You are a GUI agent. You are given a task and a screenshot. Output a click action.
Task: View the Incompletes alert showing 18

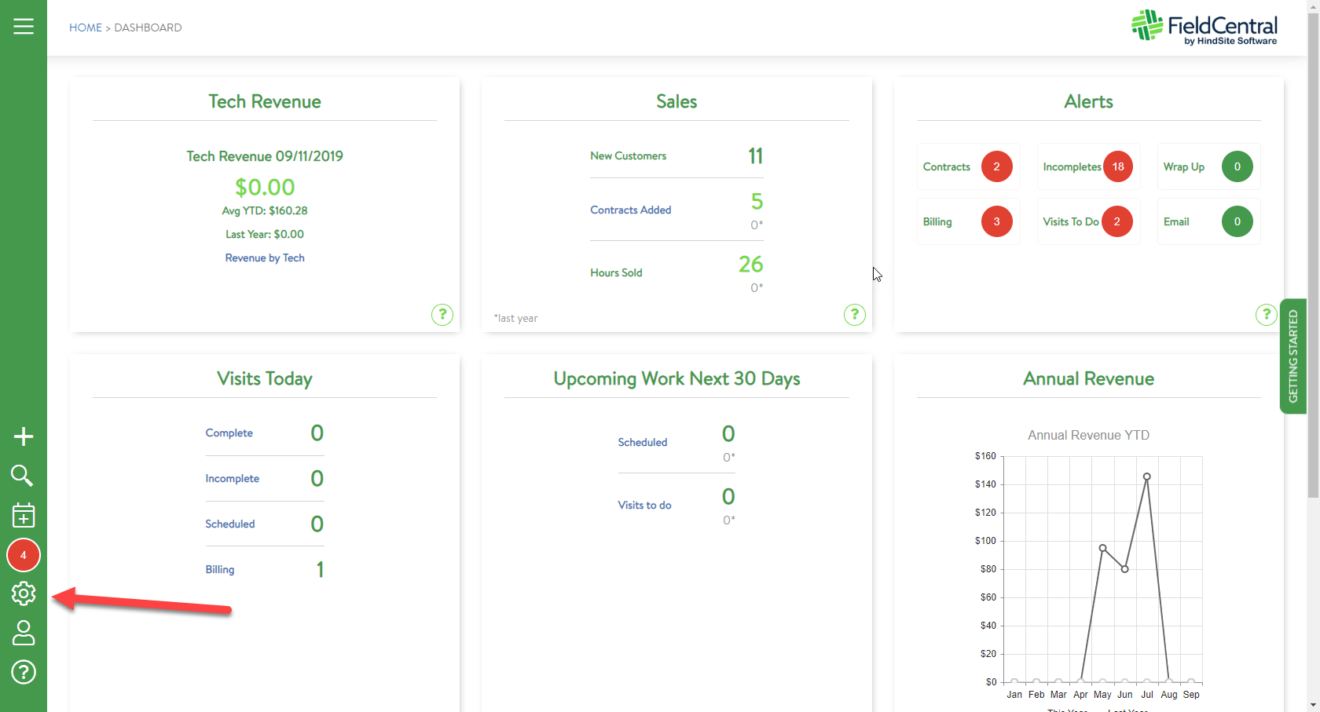[1088, 166]
